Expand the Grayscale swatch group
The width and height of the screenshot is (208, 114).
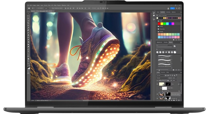coord(157,29)
